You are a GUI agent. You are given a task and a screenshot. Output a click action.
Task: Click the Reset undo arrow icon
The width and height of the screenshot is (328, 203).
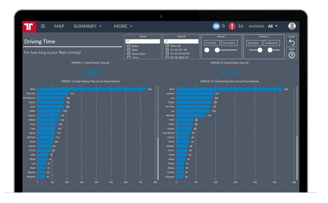tap(292, 42)
